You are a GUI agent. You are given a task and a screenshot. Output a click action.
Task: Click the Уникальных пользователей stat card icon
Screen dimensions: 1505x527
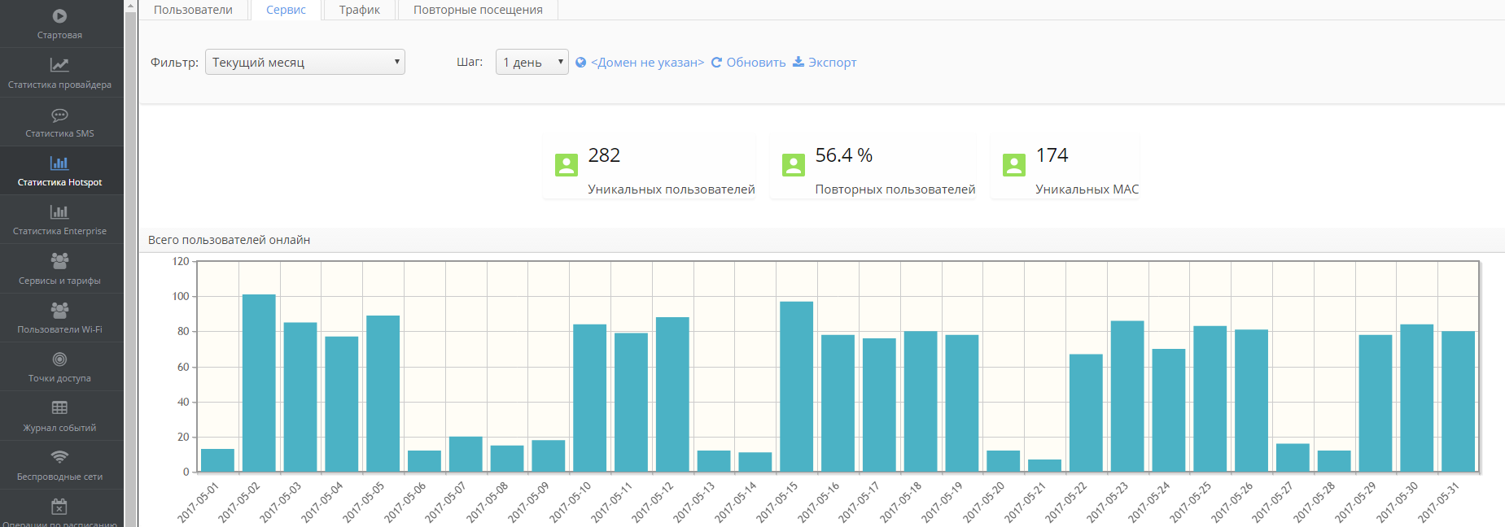(x=566, y=165)
